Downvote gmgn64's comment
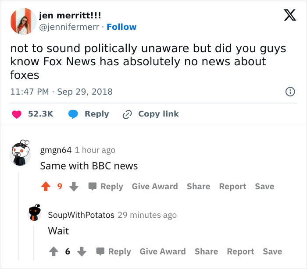Screen dimensions: 307x269 [x=74, y=187]
